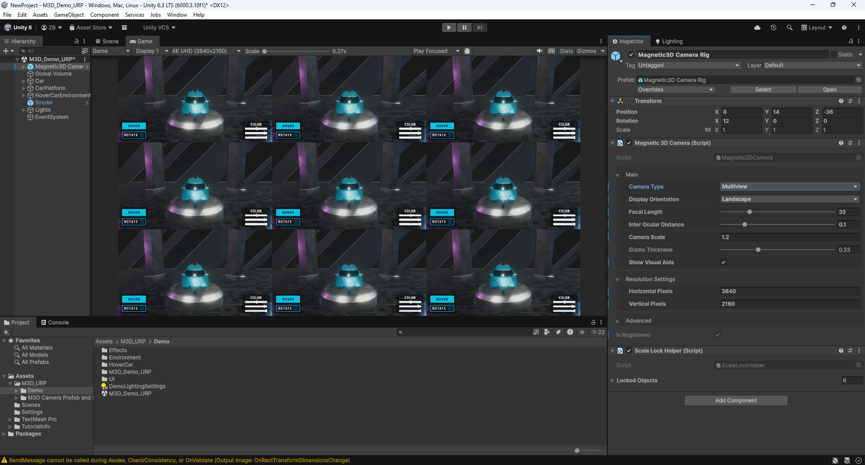Mute Game view audio with the speaker icon
Image resolution: width=865 pixels, height=465 pixels.
tap(539, 51)
